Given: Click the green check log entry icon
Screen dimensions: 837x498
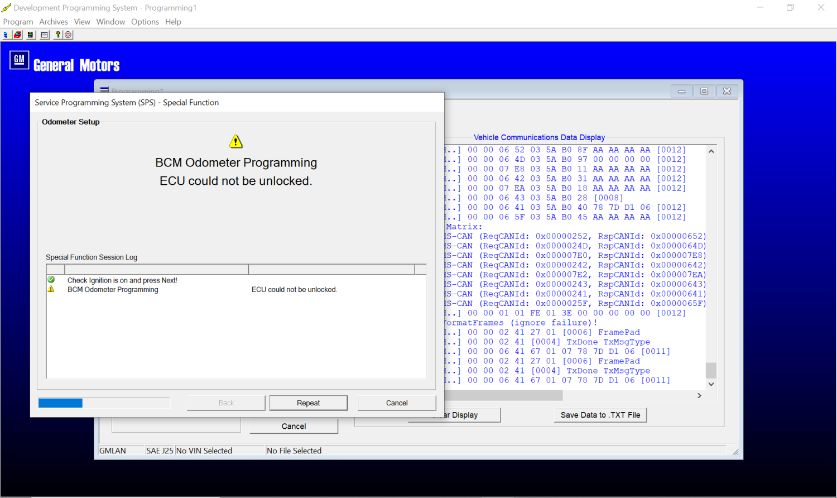Looking at the screenshot, I should (51, 280).
